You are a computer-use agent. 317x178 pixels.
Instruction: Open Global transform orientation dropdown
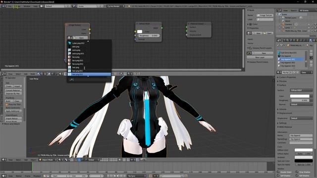click(93, 160)
